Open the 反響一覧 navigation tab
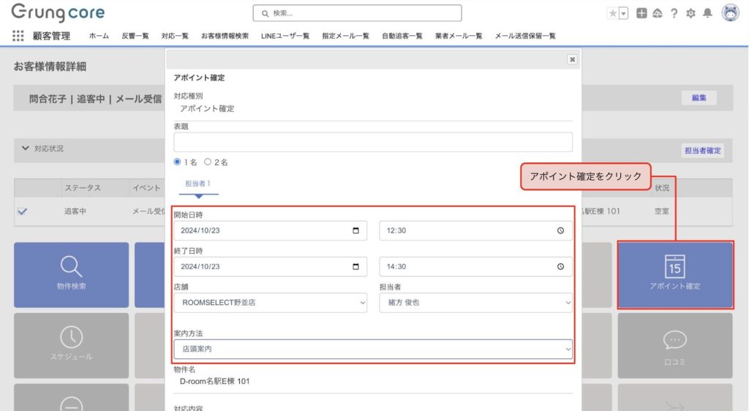Screen dimensions: 749x411 [x=135, y=36]
